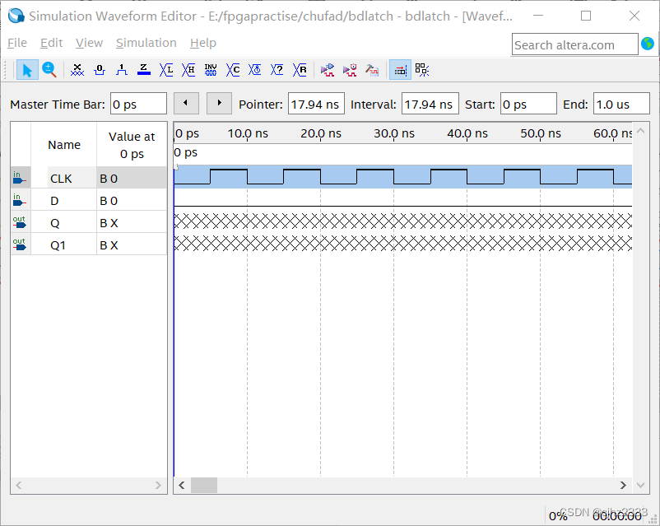Click vertical scrollbar up arrow
This screenshot has height=526, width=660.
pyautogui.click(x=640, y=131)
